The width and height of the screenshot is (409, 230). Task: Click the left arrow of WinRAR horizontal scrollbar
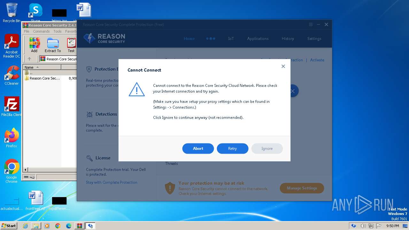(26, 170)
